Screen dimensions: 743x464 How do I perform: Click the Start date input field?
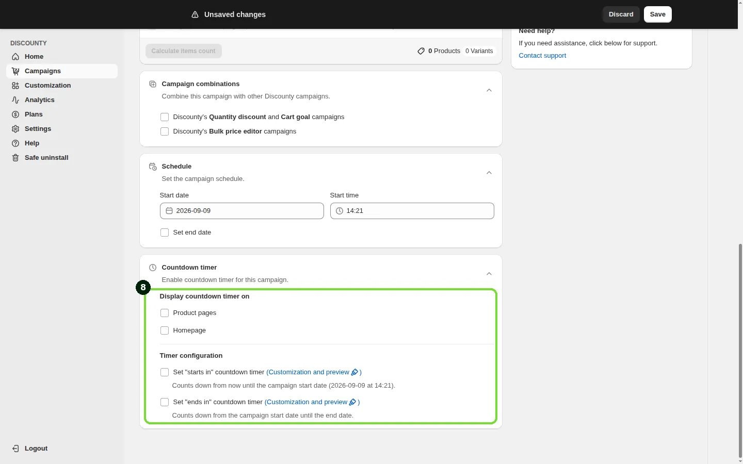[x=242, y=211]
